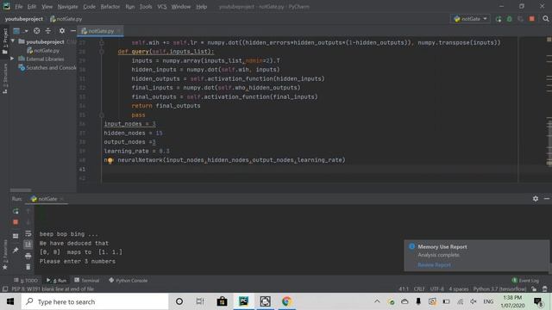Change the 4 spaces indent setting
This screenshot has width=552, height=310.
458,289
